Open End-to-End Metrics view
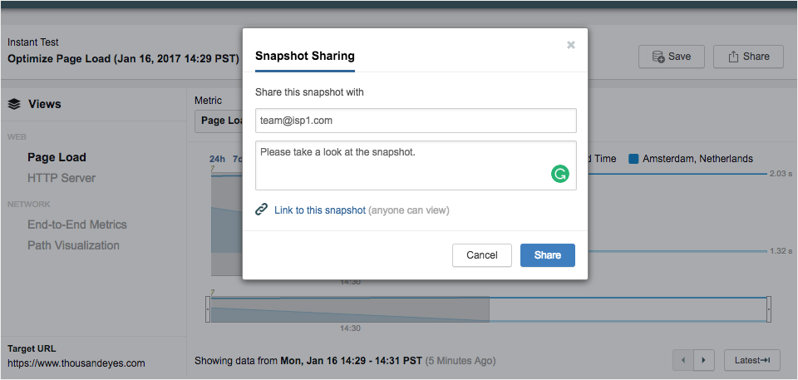This screenshot has width=798, height=380. pyautogui.click(x=77, y=225)
